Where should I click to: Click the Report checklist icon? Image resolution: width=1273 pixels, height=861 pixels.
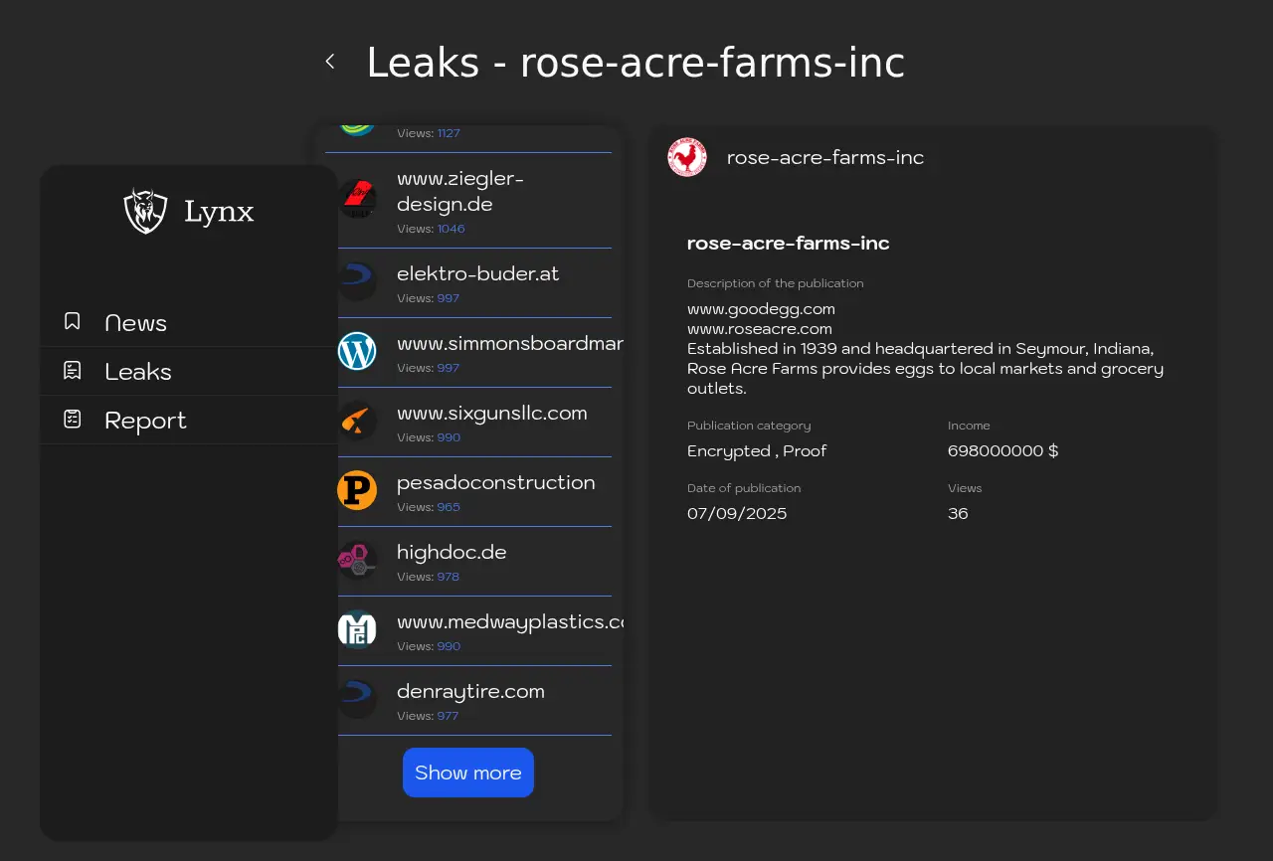(73, 419)
